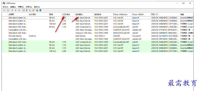Click instance ID USB\VID_FFFF&PID_5678 cell
Image resolution: width=199 pixels, height=91 pixels.
click(165, 30)
